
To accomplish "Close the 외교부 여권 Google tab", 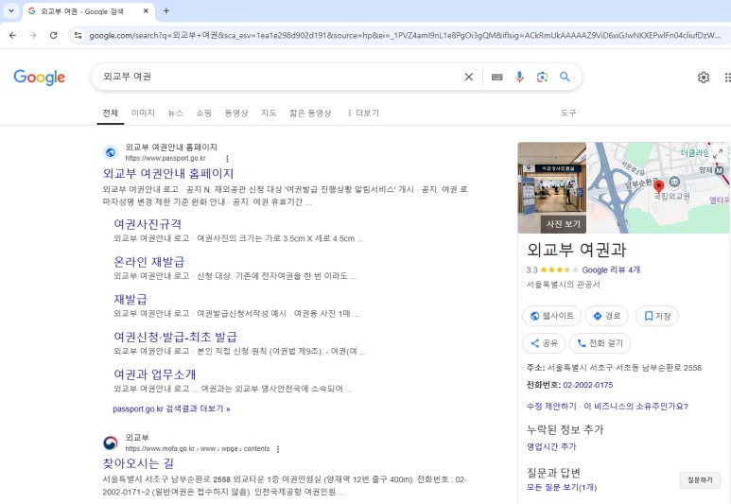I will (x=146, y=10).
